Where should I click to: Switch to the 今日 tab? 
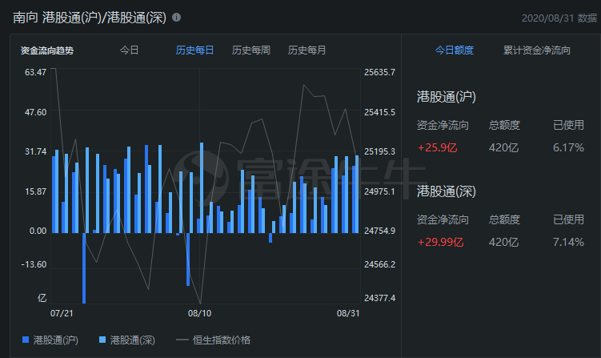pyautogui.click(x=129, y=50)
